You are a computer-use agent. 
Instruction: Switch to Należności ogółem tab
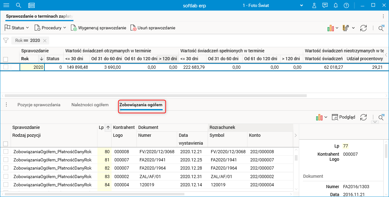90,105
